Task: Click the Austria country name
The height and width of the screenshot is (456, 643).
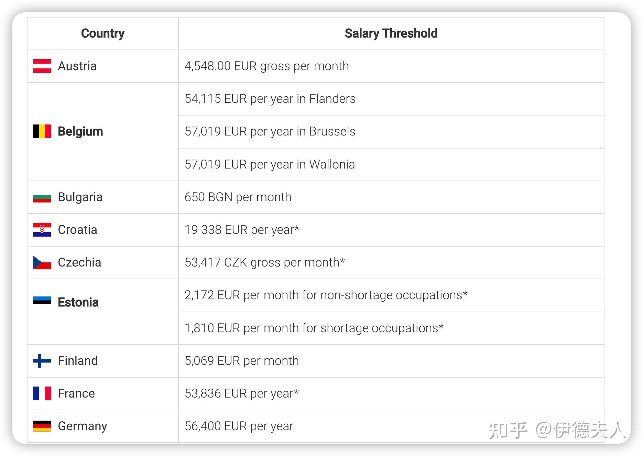Action: click(77, 66)
